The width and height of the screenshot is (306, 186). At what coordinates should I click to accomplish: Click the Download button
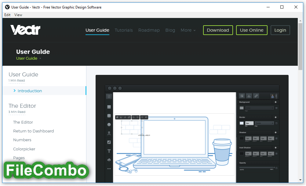tap(218, 30)
